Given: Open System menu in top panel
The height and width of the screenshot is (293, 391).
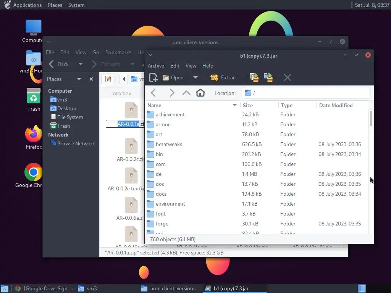Looking at the screenshot, I should pyautogui.click(x=76, y=5).
